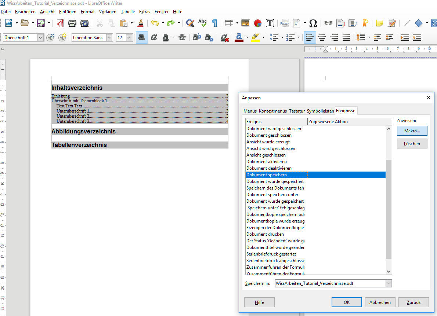437x316 pixels.
Task: Open a file with the folder icon
Action: 25,23
